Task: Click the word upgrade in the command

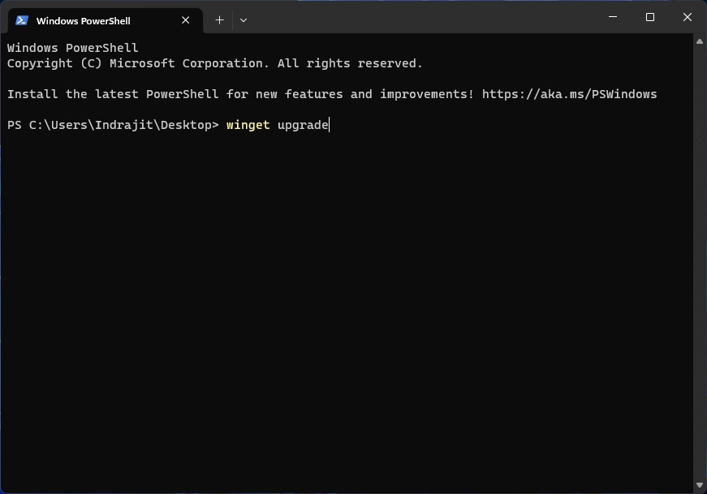Action: [x=303, y=125]
